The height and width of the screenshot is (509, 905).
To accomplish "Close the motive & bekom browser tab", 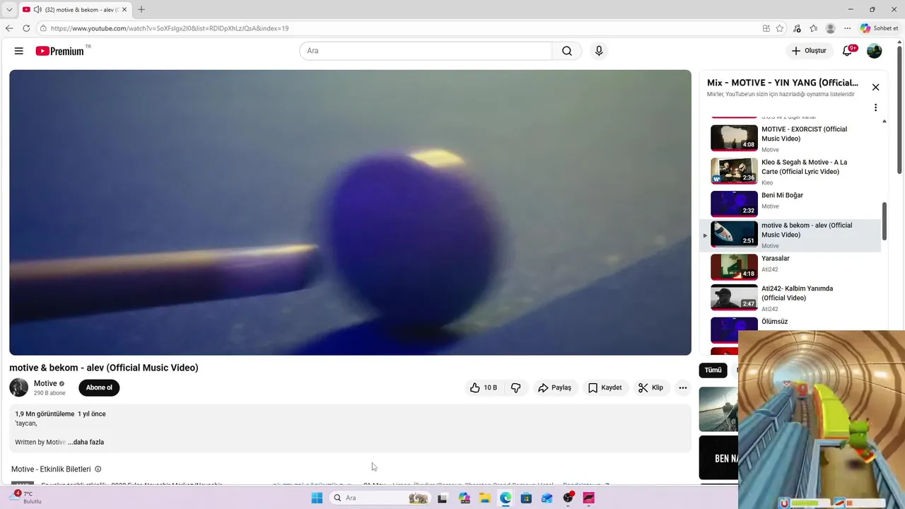I will [124, 9].
